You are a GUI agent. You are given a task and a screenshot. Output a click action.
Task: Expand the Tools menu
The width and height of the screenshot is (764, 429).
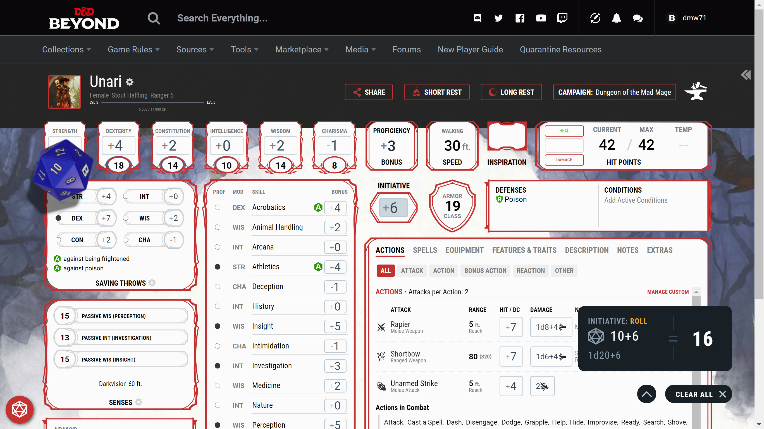244,49
